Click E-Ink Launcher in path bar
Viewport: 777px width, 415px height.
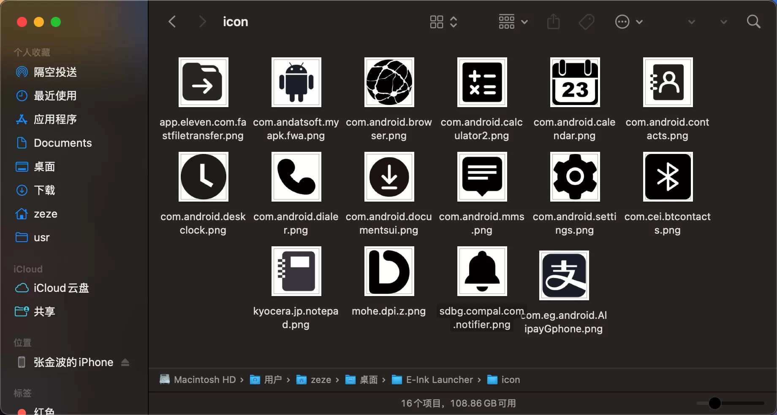click(x=432, y=380)
